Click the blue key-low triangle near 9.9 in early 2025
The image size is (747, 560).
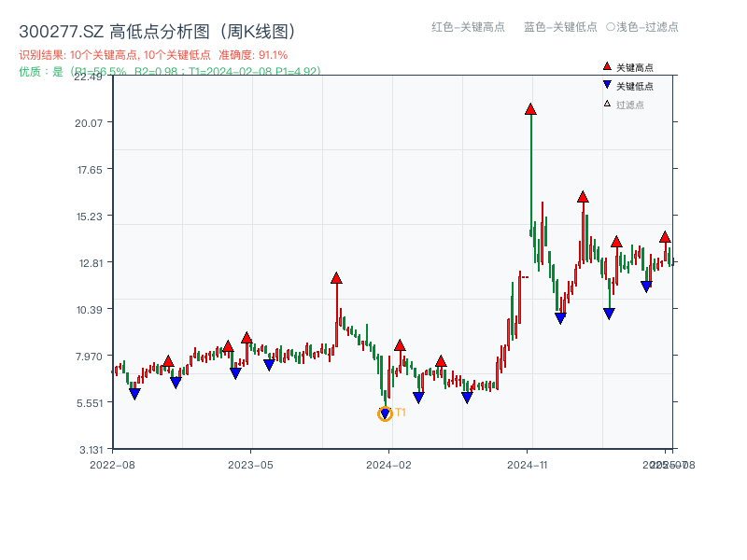561,318
